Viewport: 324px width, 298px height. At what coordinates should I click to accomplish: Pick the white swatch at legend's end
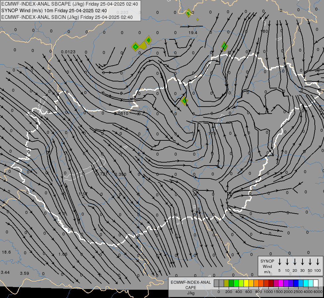315,283
